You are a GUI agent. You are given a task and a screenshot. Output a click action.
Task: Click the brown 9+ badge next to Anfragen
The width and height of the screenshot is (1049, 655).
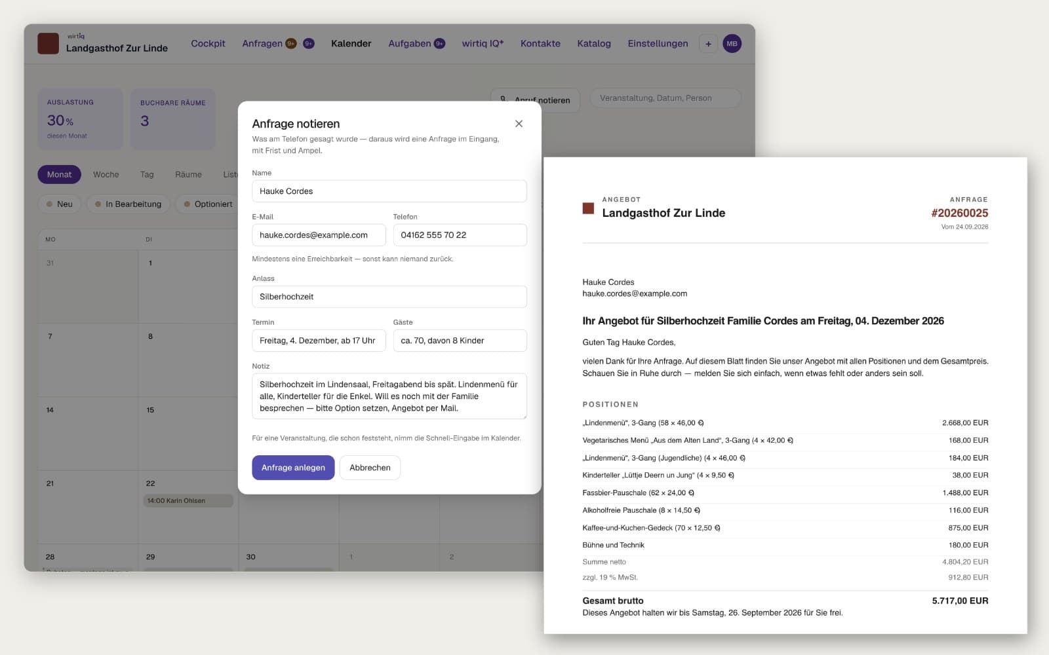coord(290,44)
